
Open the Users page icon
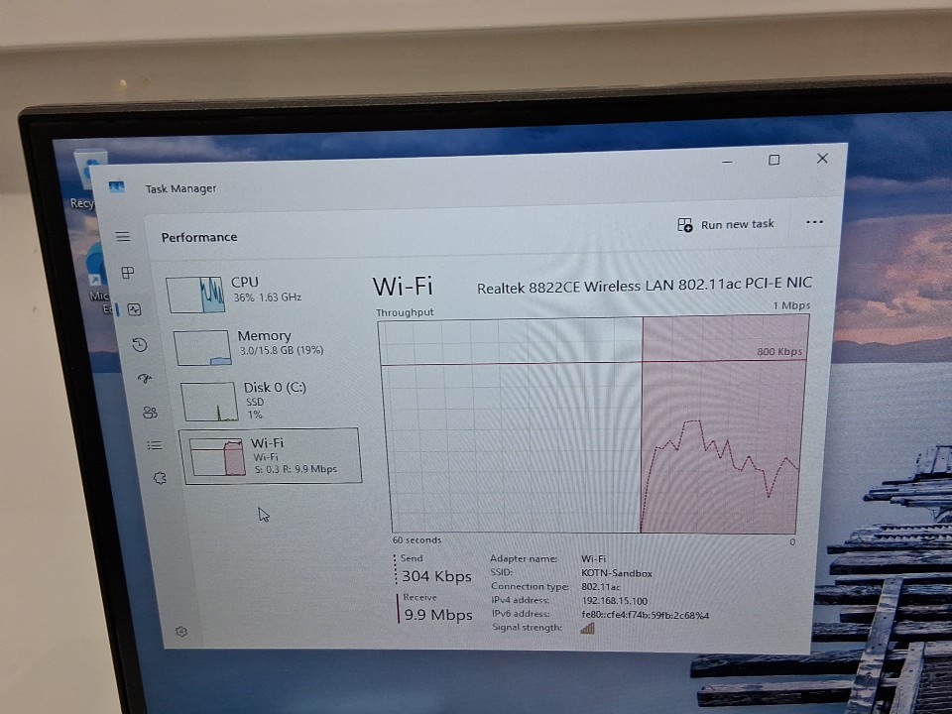pyautogui.click(x=150, y=413)
